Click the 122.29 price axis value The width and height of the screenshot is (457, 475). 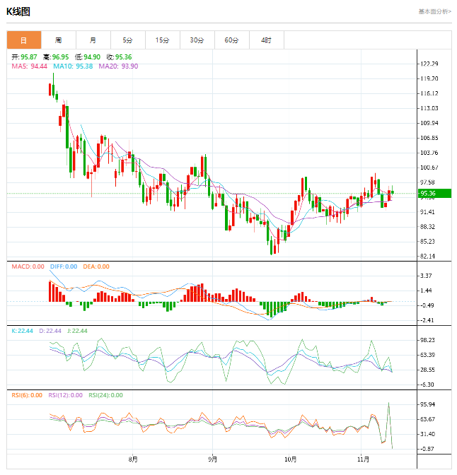coord(429,64)
